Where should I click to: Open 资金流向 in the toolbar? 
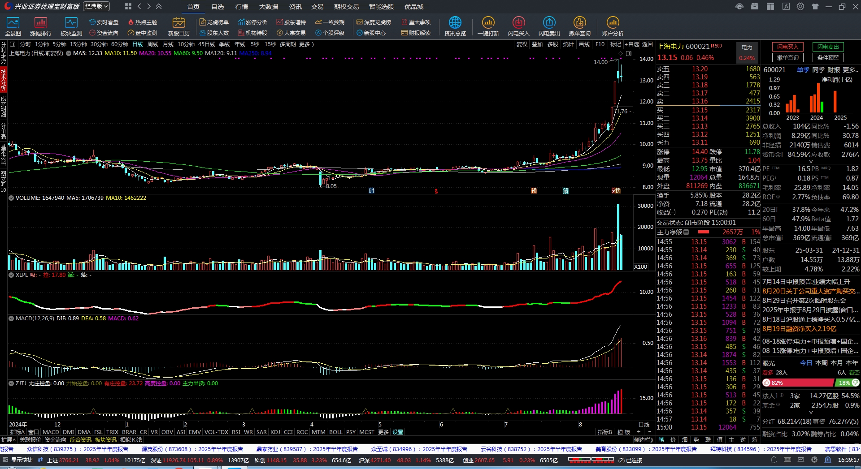coord(104,33)
